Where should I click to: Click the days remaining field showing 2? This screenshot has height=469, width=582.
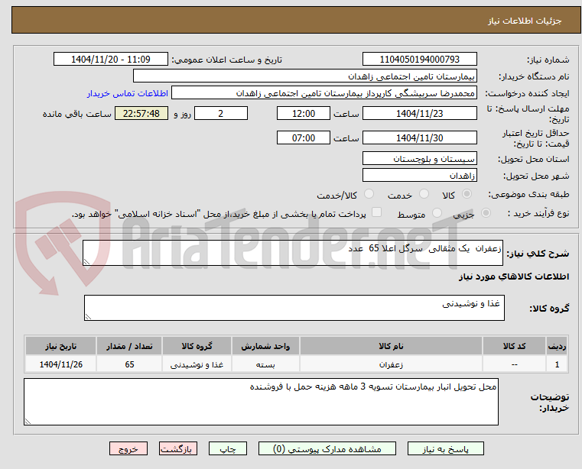221,114
